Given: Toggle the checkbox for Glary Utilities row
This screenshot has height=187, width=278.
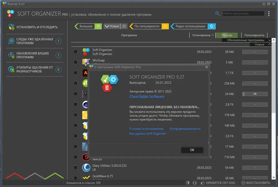Looking at the screenshot, I should click(76, 167).
